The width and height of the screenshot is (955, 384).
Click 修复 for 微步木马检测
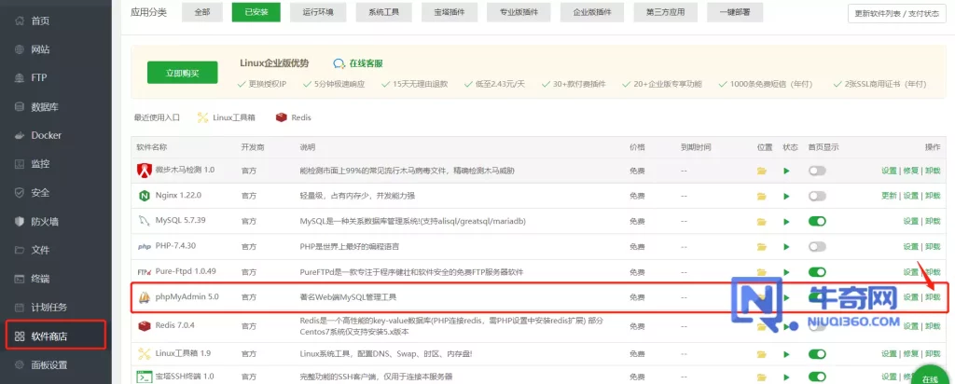(910, 171)
